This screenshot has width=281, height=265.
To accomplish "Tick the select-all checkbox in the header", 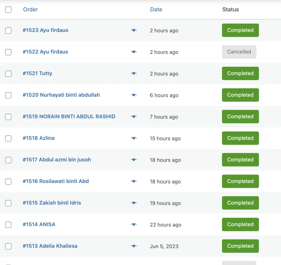I will click(x=8, y=9).
